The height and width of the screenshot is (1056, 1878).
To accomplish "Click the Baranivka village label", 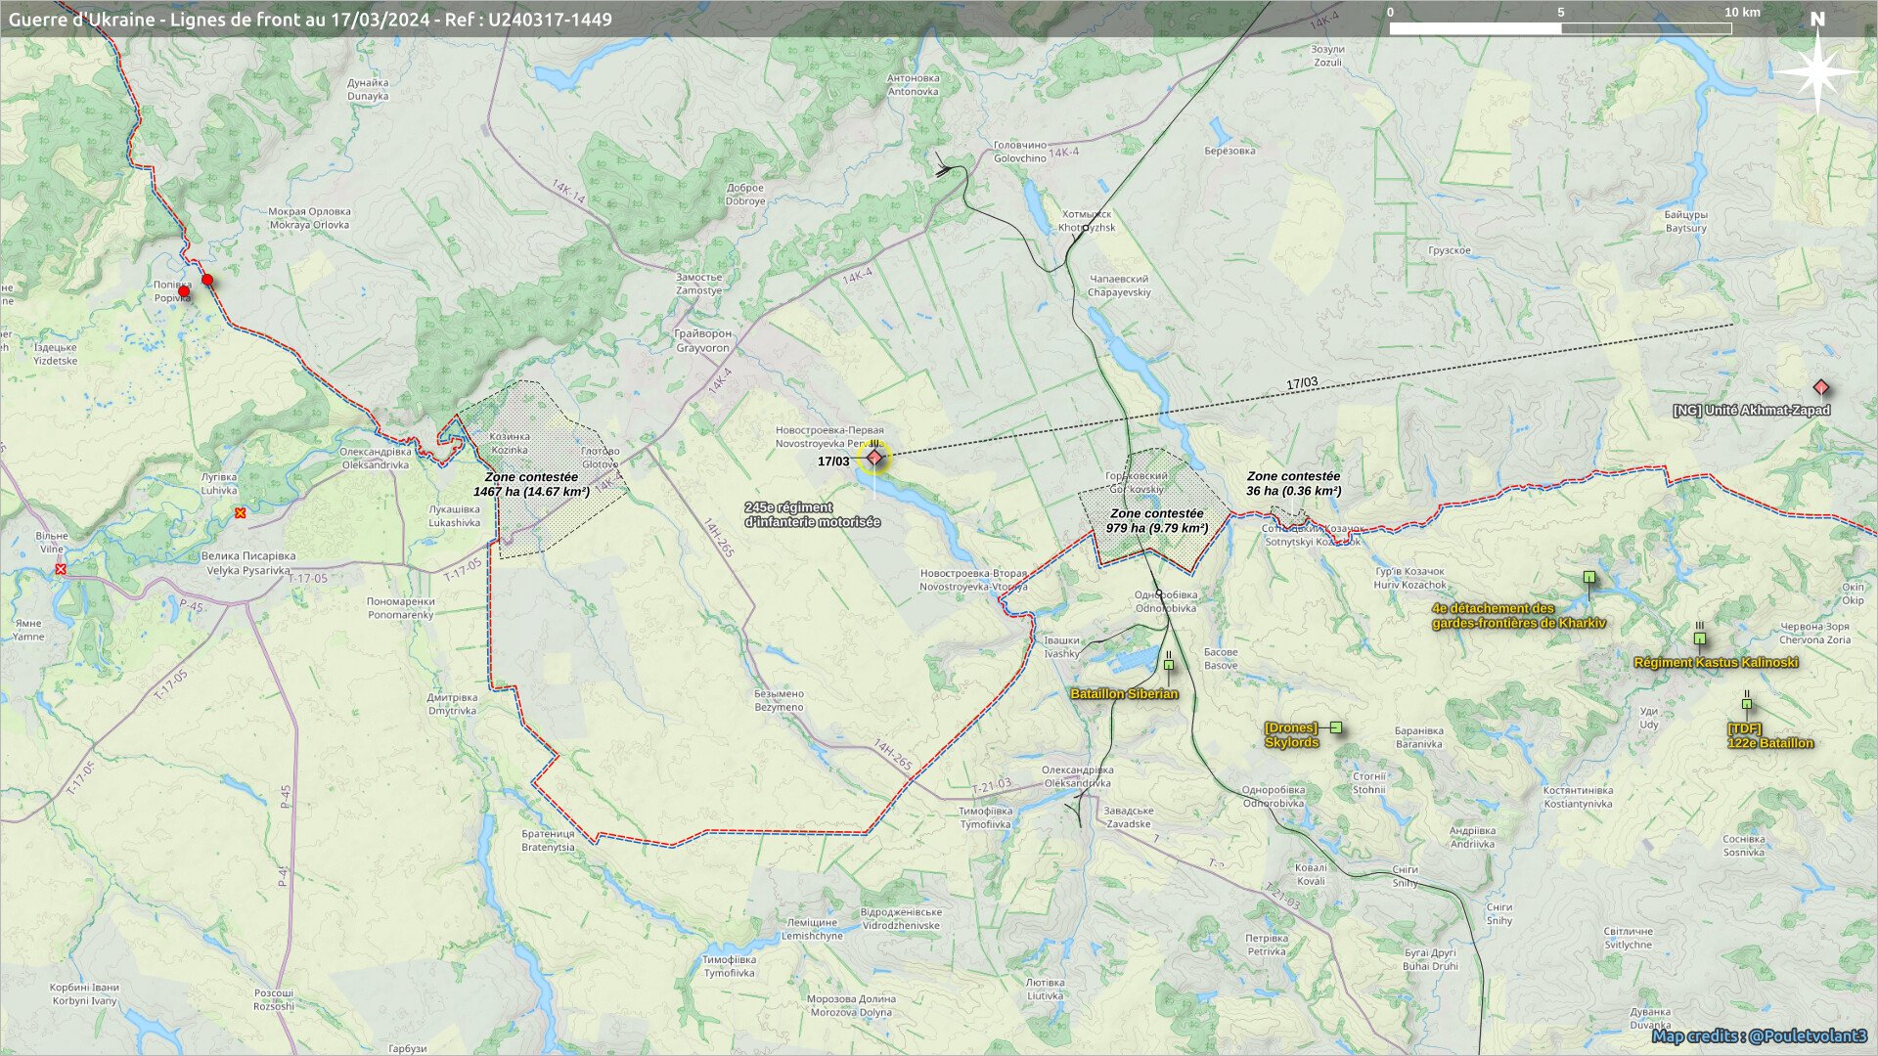I will [x=1419, y=737].
